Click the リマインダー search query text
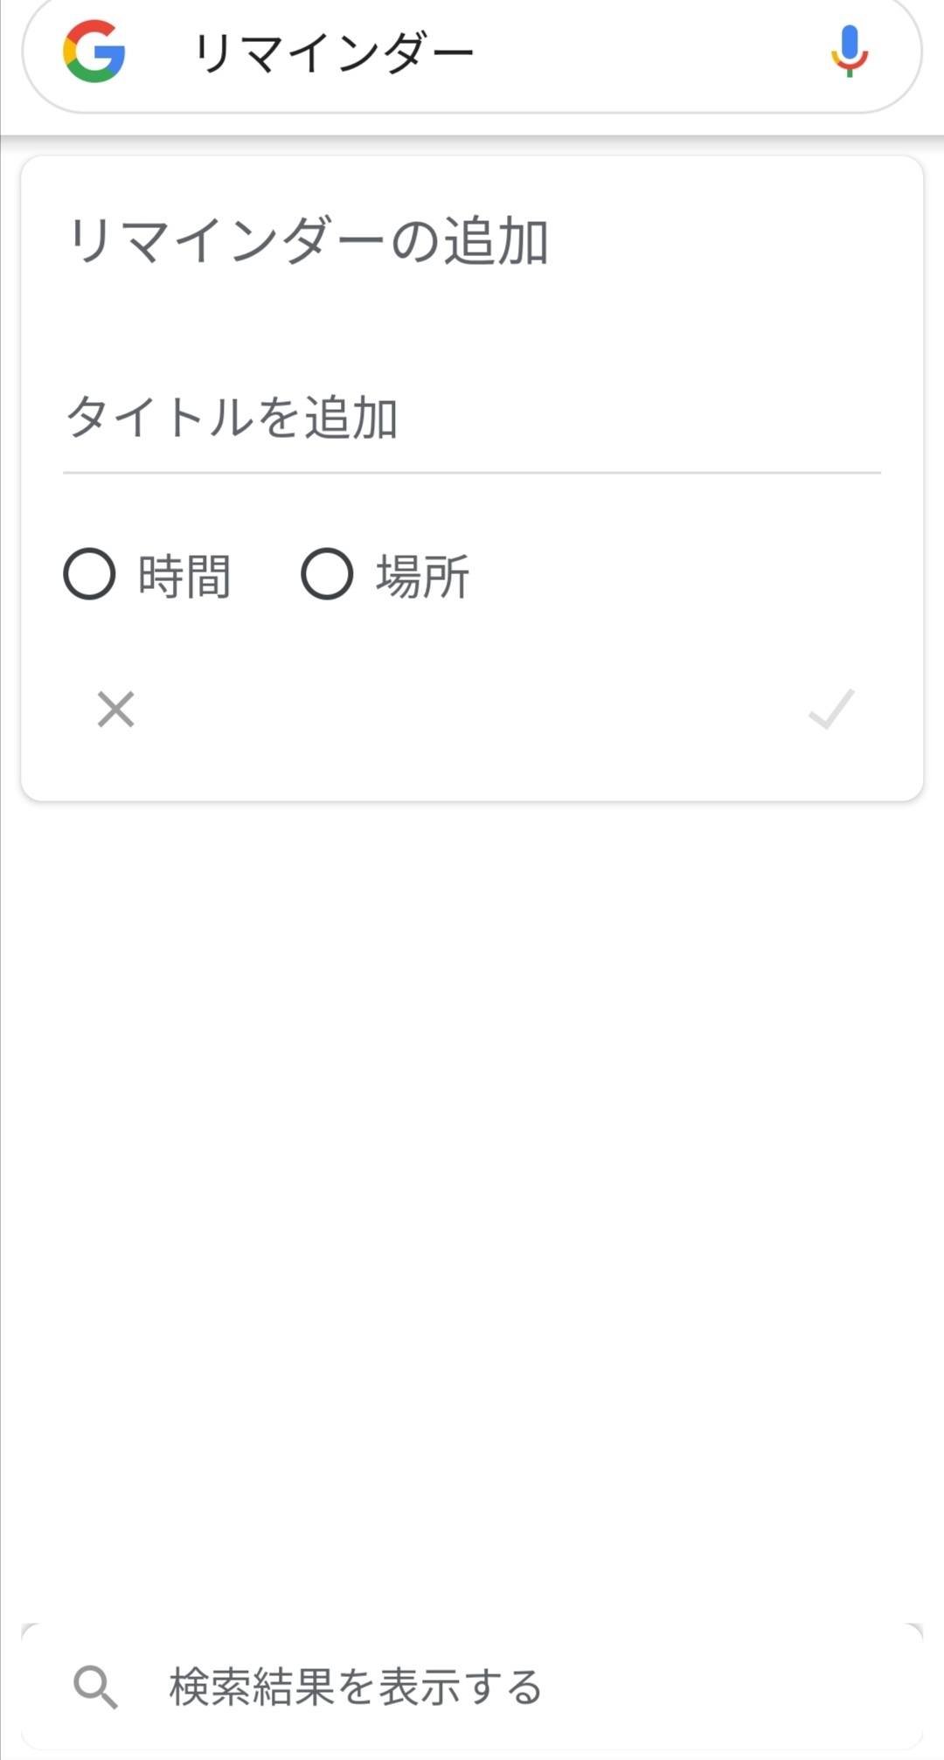 click(333, 53)
